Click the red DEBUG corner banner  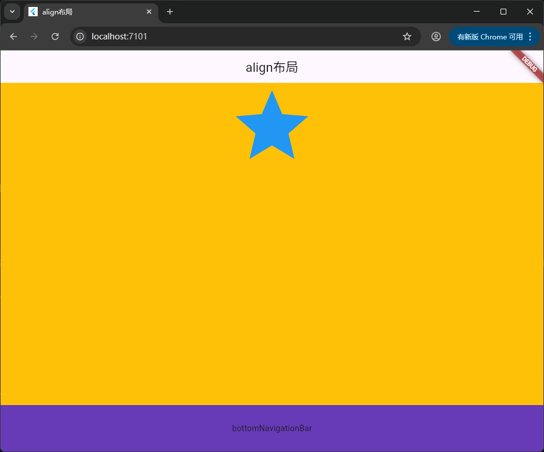pos(529,64)
